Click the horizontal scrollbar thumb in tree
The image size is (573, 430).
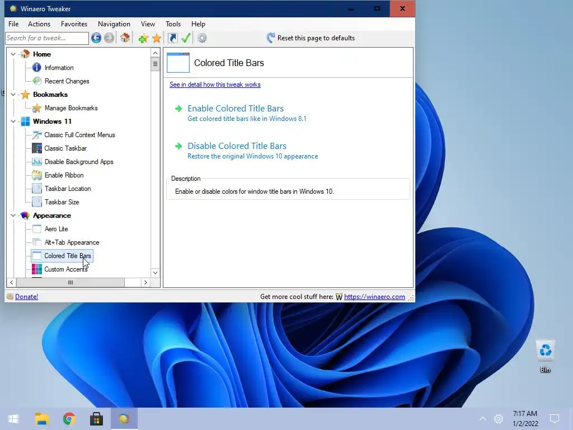pos(70,282)
